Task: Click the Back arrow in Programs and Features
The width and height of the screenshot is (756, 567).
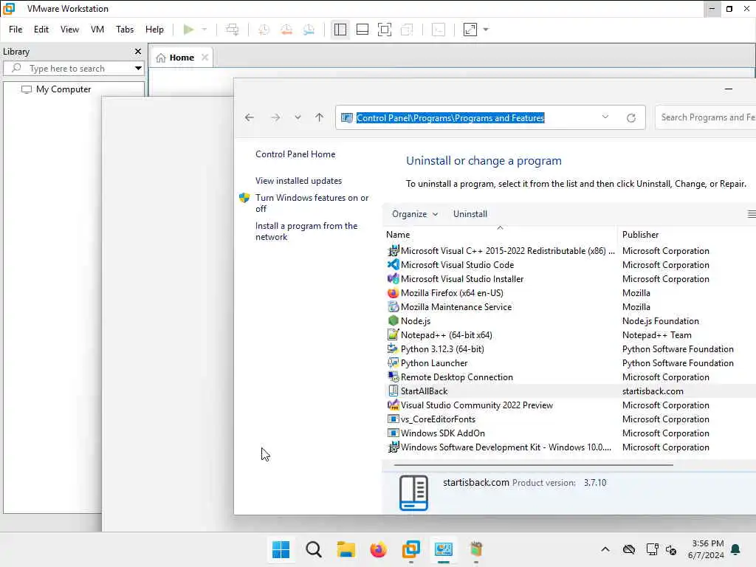Action: 250,117
